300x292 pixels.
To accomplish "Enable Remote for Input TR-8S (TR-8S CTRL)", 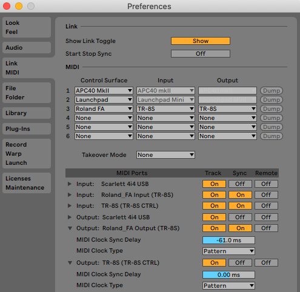I will (266, 206).
